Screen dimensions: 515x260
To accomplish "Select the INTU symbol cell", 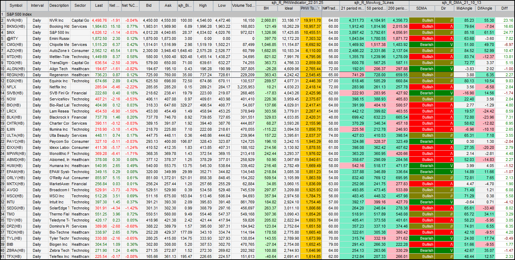I will click(x=16, y=202).
